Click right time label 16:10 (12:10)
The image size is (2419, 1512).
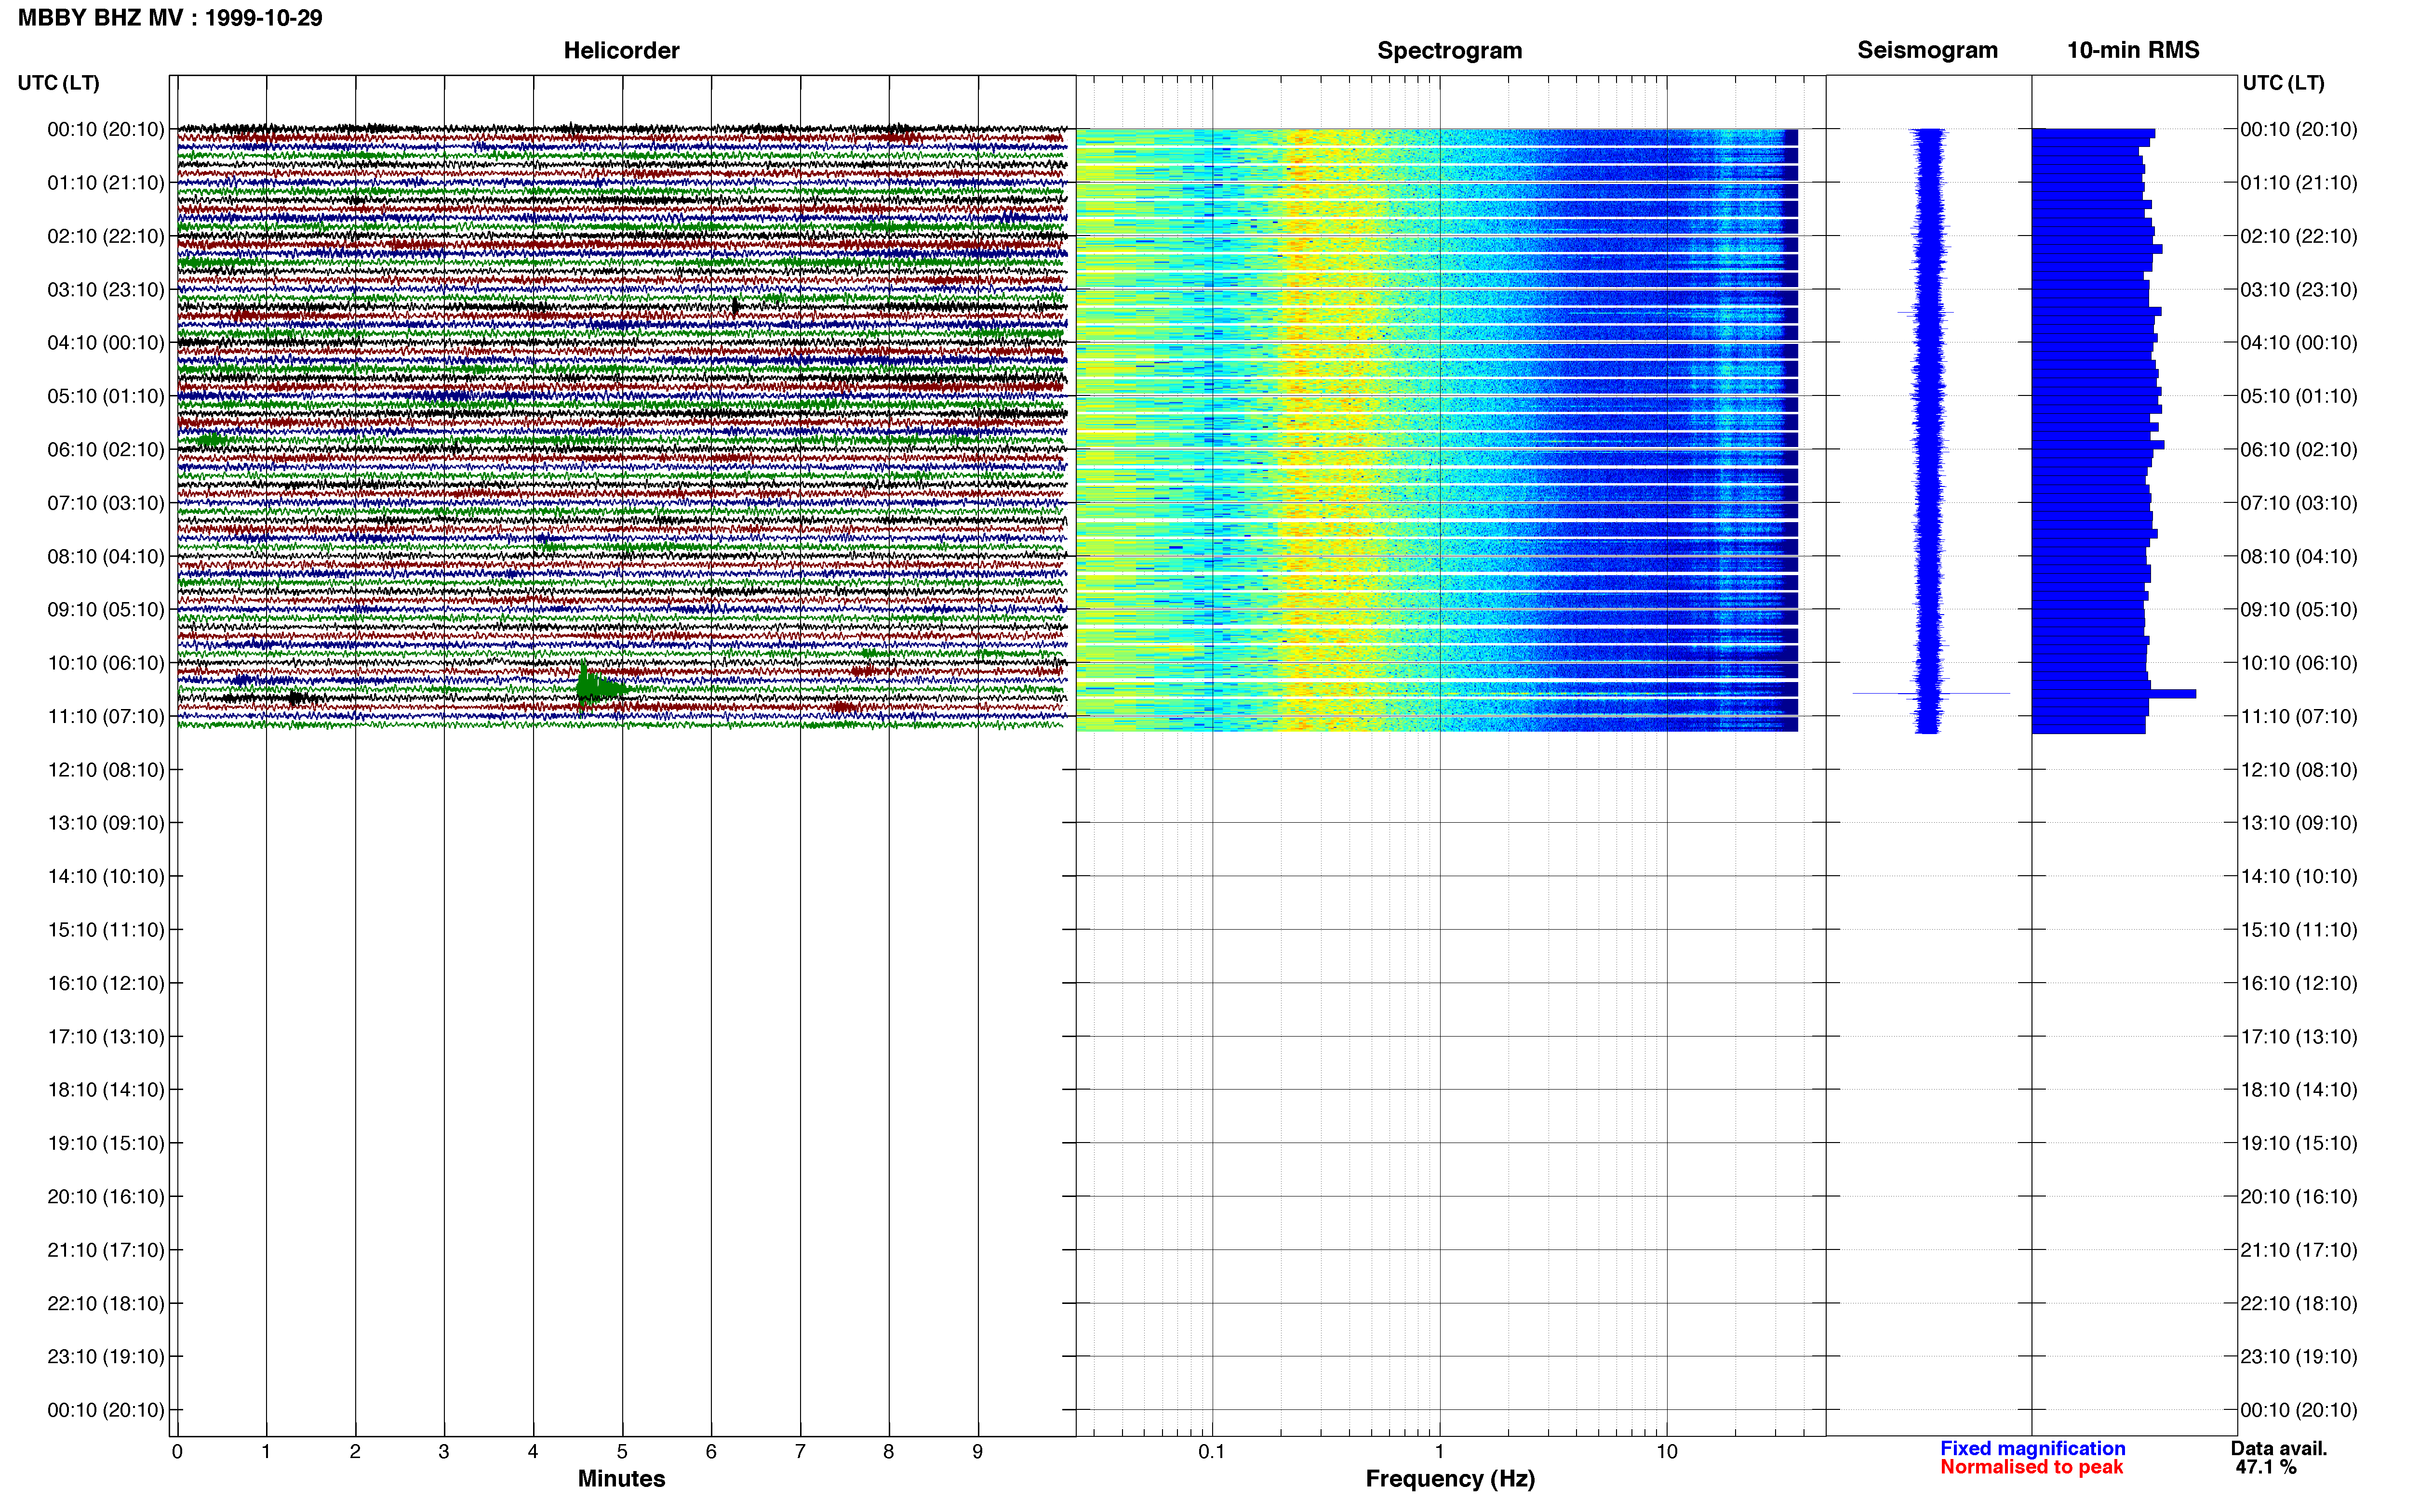pyautogui.click(x=2299, y=983)
